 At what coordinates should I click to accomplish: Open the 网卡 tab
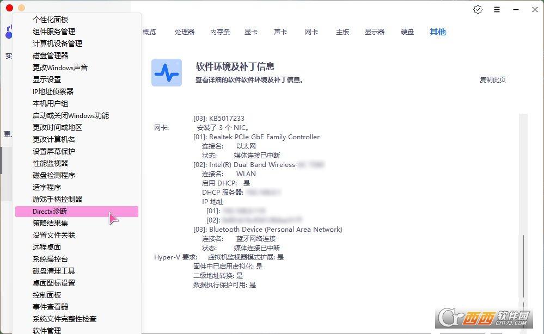pos(311,32)
